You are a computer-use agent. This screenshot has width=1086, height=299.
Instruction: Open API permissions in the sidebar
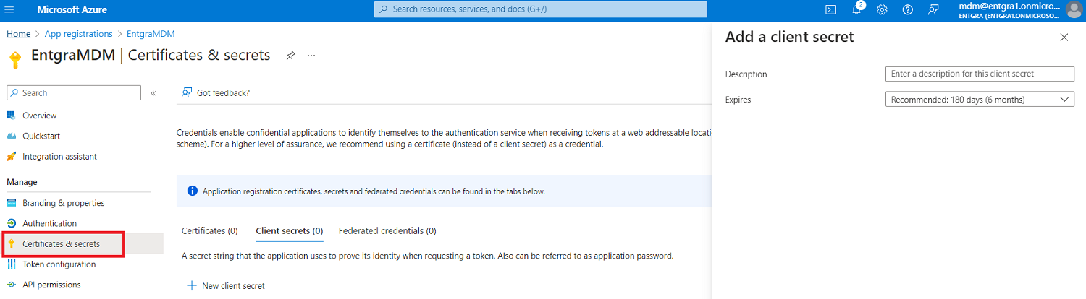coord(51,285)
